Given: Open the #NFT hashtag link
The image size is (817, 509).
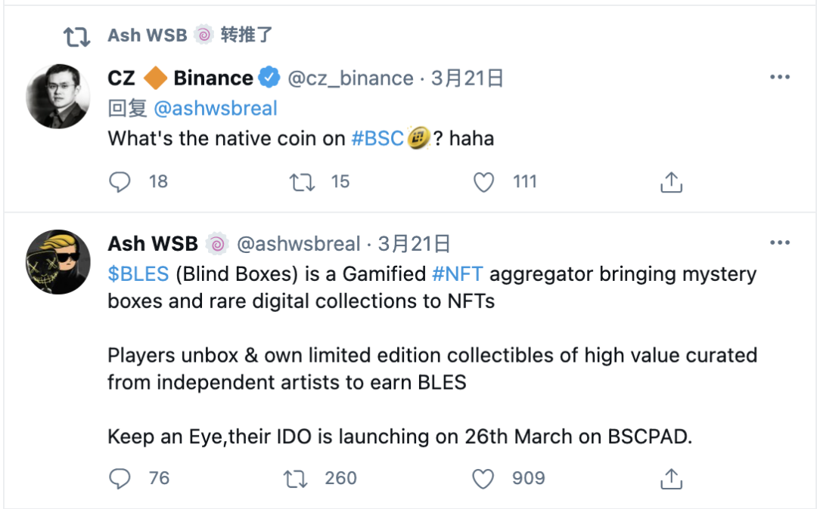Looking at the screenshot, I should (457, 274).
